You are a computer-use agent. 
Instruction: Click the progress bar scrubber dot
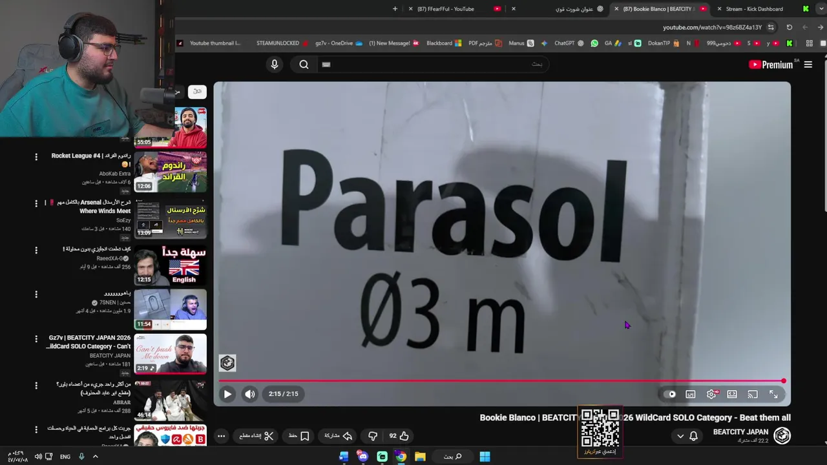tap(784, 381)
